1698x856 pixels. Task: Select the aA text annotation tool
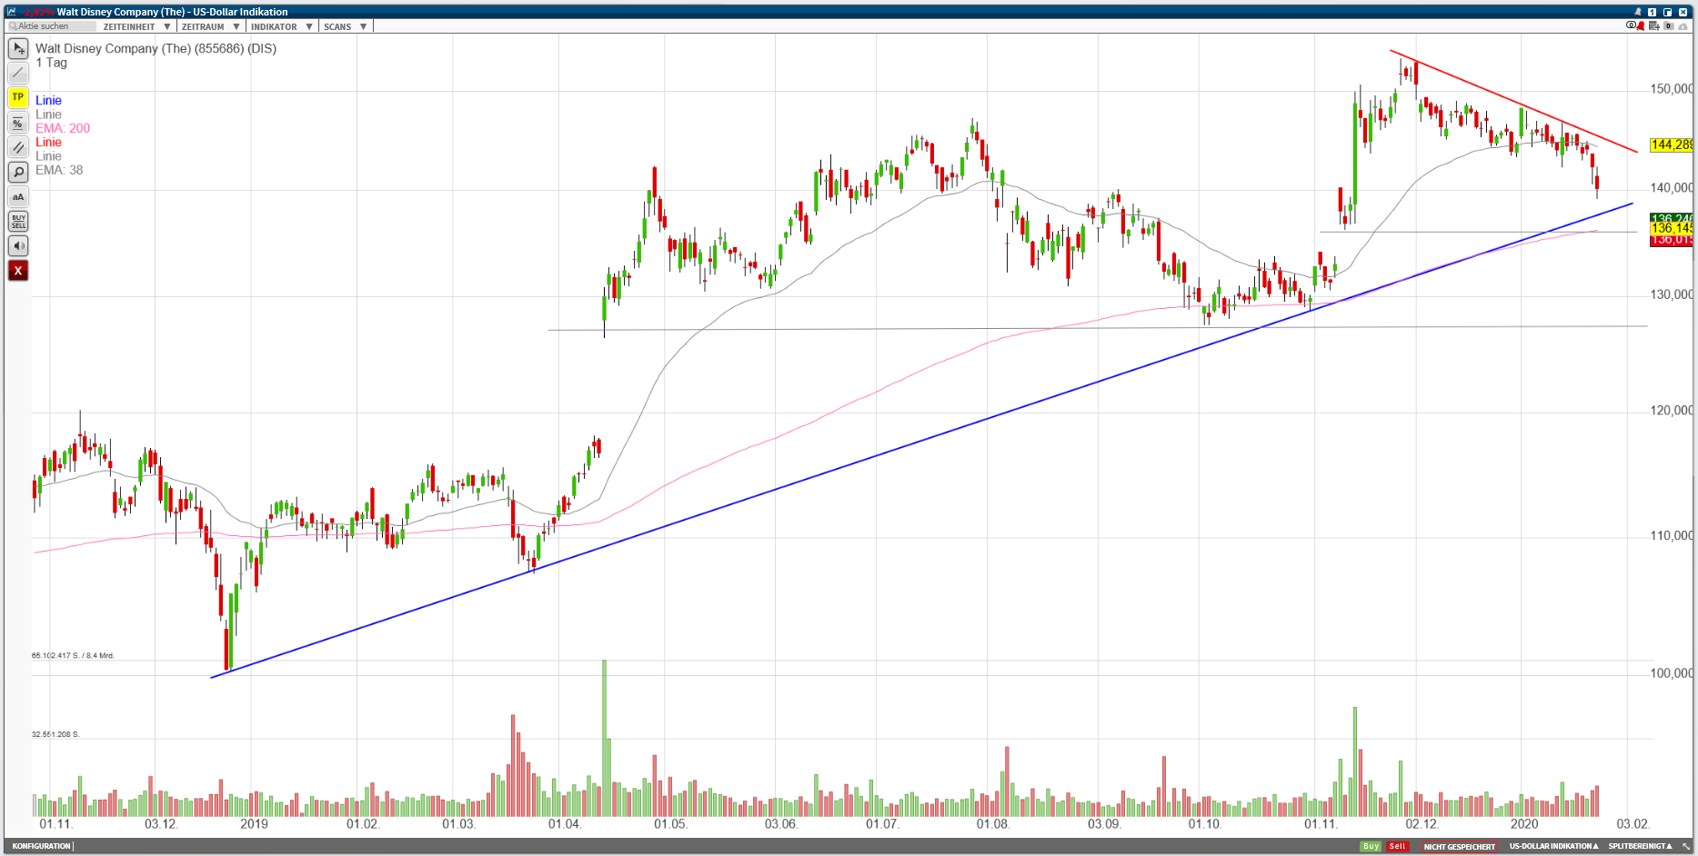pyautogui.click(x=18, y=196)
